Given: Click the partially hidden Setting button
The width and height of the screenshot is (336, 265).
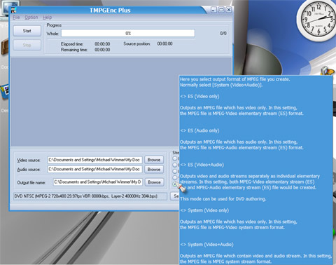Looking at the screenshot, I should [x=175, y=196].
